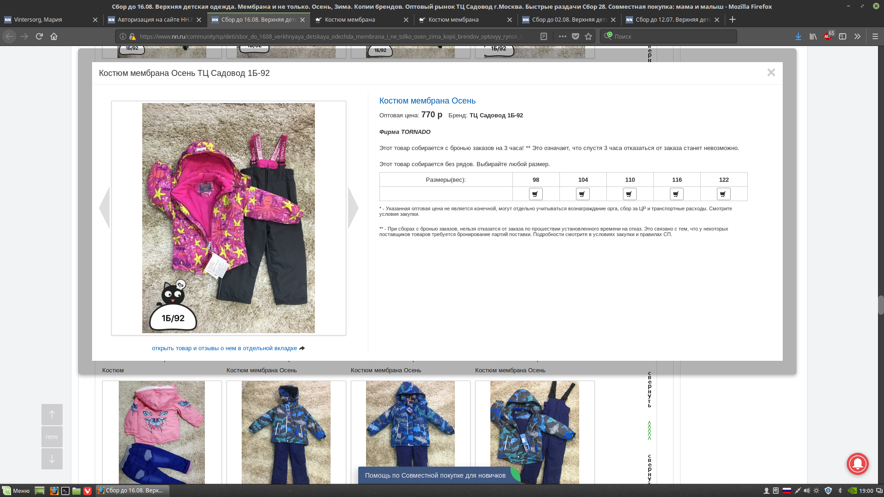884x497 pixels.
Task: Show previous product photo arrow
Action: pos(105,208)
